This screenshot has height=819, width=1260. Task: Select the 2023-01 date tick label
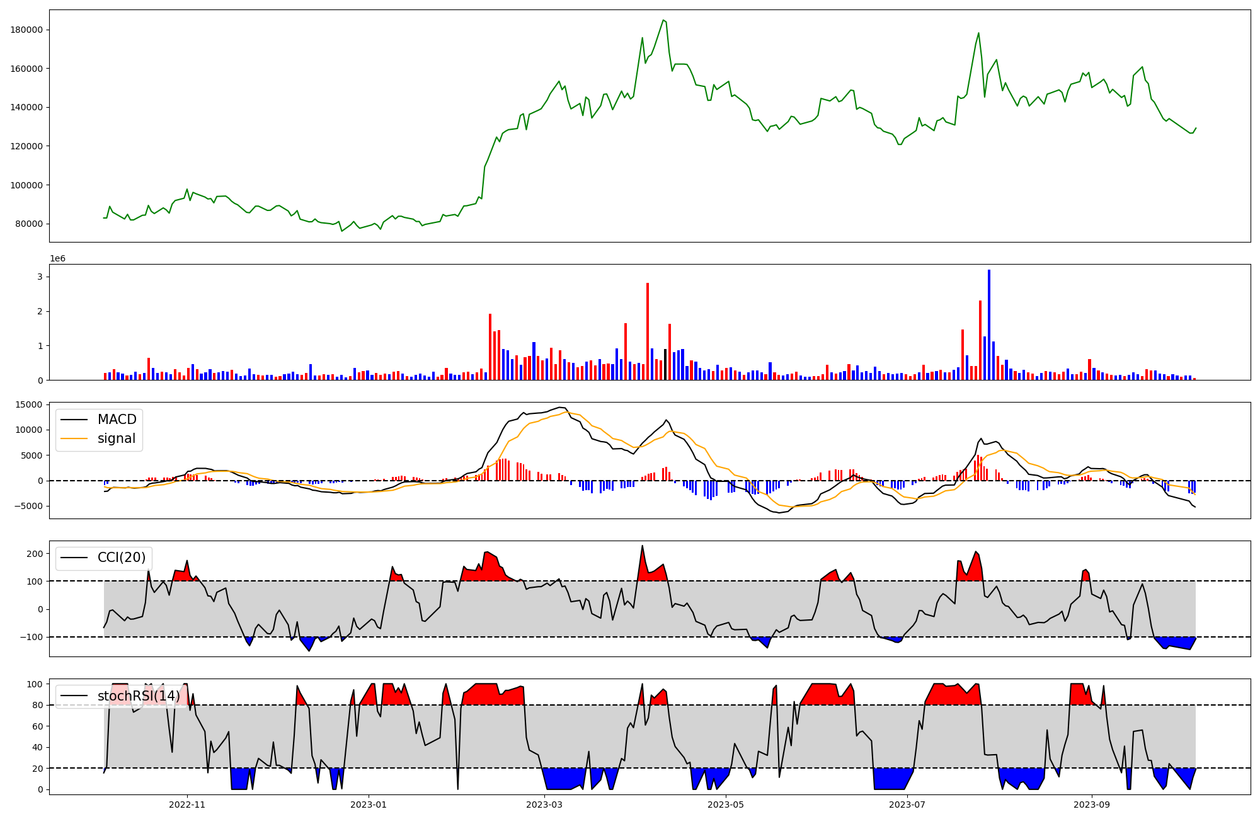tap(368, 805)
